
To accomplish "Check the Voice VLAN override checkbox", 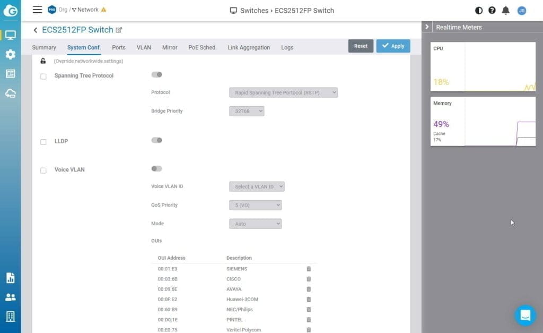I will pyautogui.click(x=43, y=170).
